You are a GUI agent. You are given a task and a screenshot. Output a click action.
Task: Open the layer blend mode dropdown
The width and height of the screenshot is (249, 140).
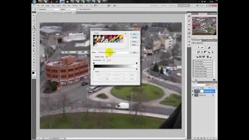point(198,85)
